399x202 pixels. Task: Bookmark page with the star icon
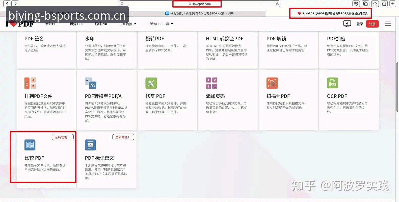coord(375,4)
